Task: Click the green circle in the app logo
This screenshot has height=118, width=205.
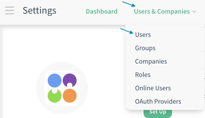Action: (x=54, y=96)
